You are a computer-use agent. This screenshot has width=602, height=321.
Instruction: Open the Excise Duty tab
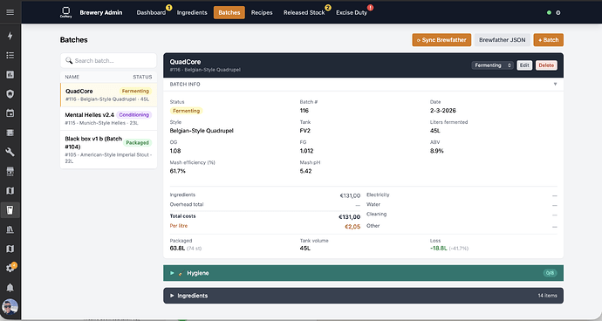coord(352,13)
